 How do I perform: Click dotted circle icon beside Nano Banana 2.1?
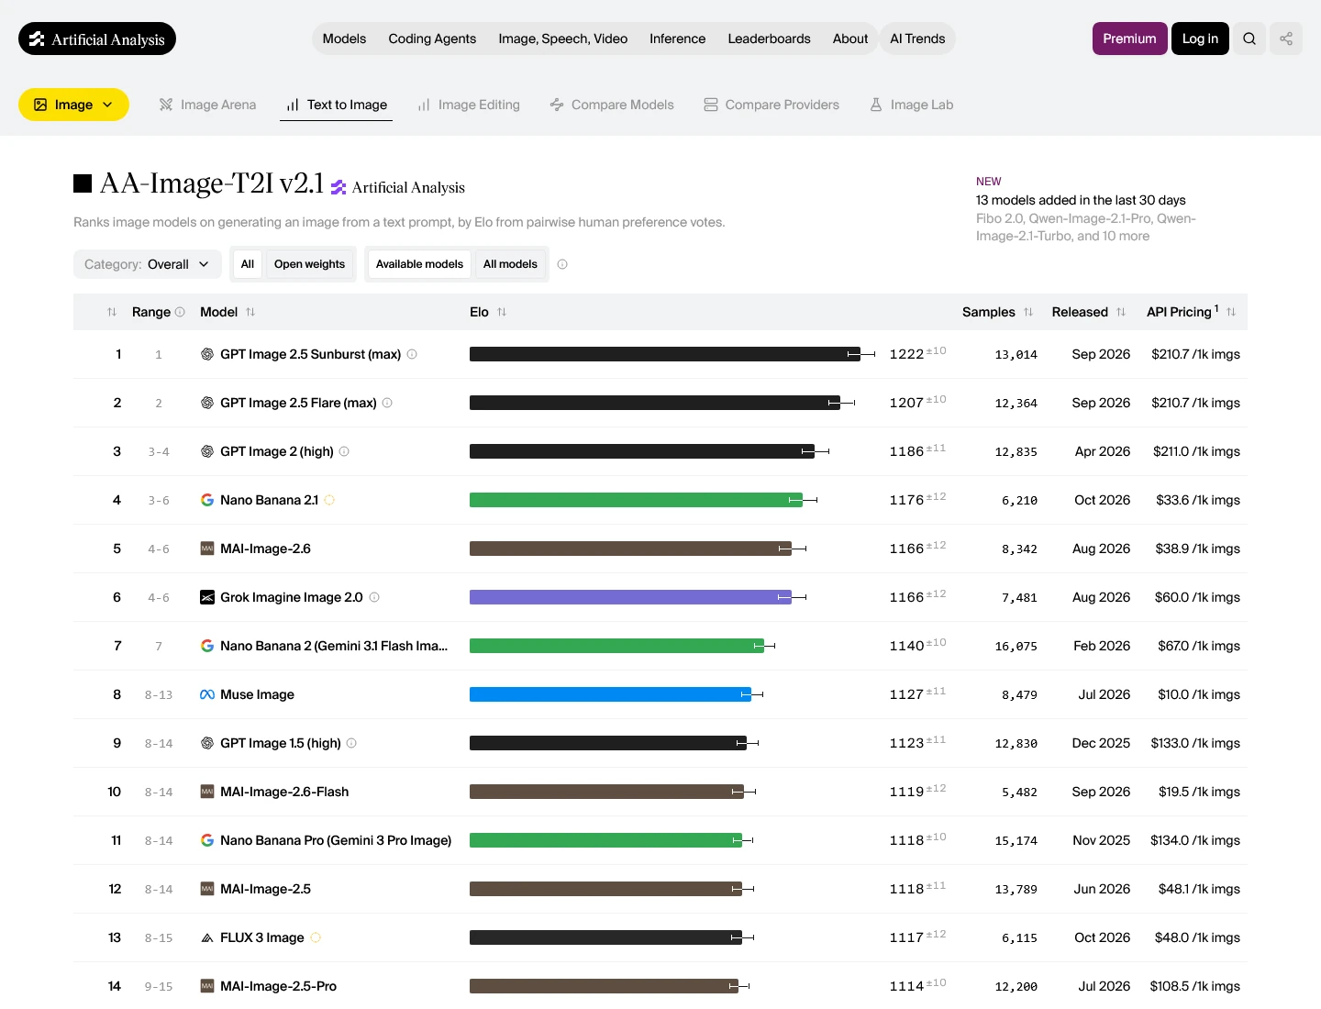pos(329,500)
